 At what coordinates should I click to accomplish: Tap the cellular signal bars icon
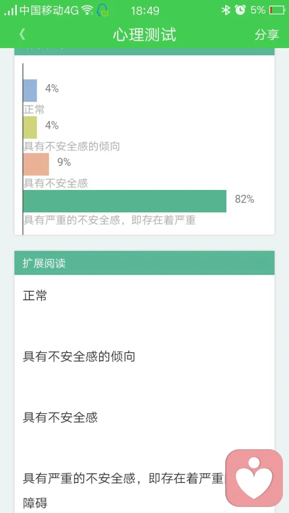10,10
